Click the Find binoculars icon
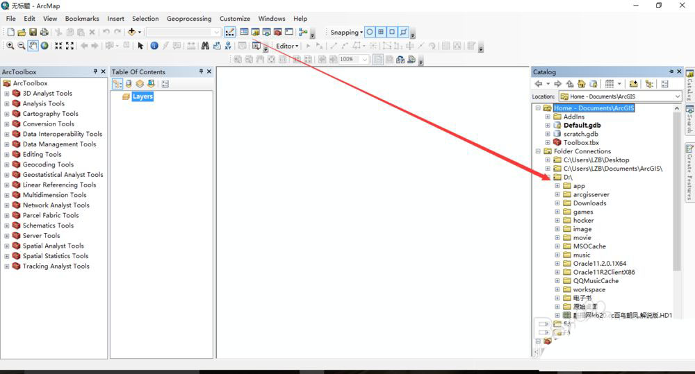This screenshot has width=695, height=374. coord(205,46)
